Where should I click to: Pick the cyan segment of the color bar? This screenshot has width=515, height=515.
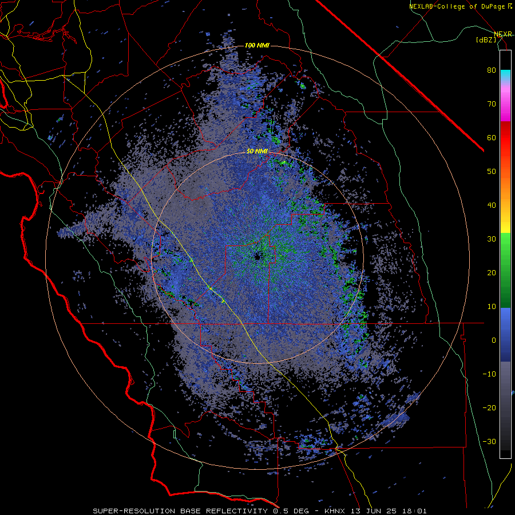coord(505,76)
